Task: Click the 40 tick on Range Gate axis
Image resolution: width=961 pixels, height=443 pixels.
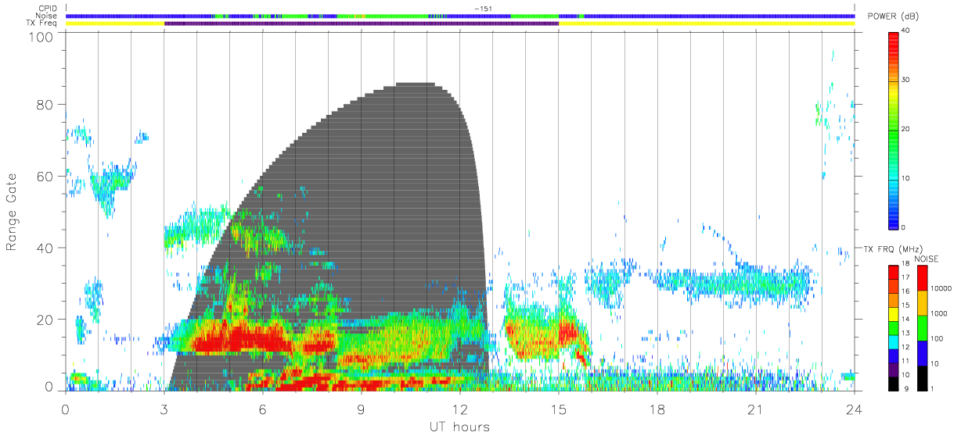Action: (x=45, y=248)
